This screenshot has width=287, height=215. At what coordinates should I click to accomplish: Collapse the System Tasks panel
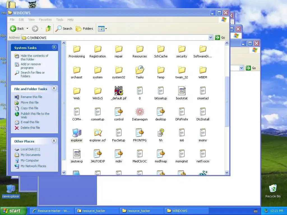[x=54, y=47]
